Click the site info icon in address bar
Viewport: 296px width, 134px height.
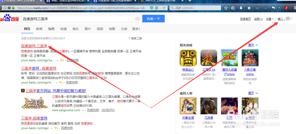(x=5, y=8)
